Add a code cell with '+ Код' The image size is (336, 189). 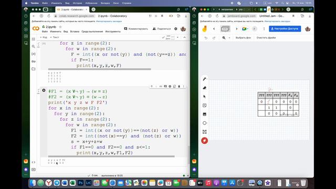44,37
